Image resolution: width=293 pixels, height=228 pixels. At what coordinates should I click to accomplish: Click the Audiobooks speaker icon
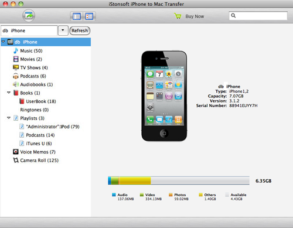[x=16, y=84]
